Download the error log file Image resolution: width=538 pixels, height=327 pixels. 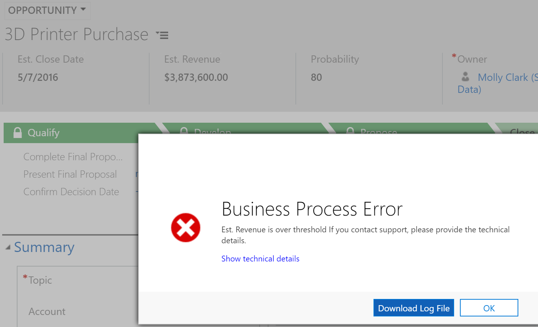tap(414, 308)
